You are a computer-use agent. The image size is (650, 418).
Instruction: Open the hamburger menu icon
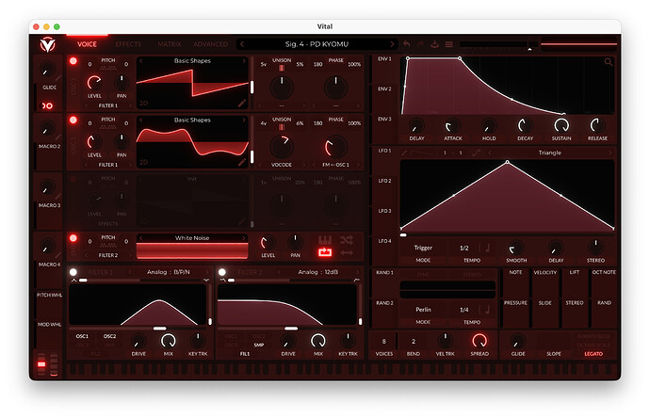tap(449, 44)
